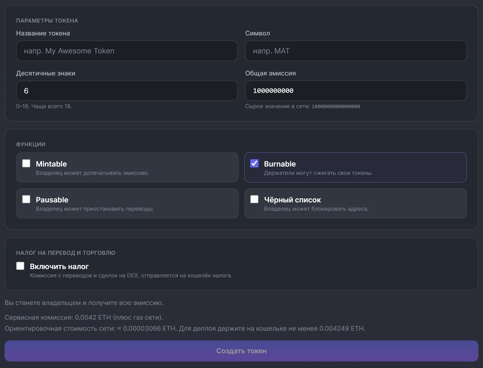483x368 pixels.
Task: Uncheck the Burnable checkbox
Action: coord(254,163)
